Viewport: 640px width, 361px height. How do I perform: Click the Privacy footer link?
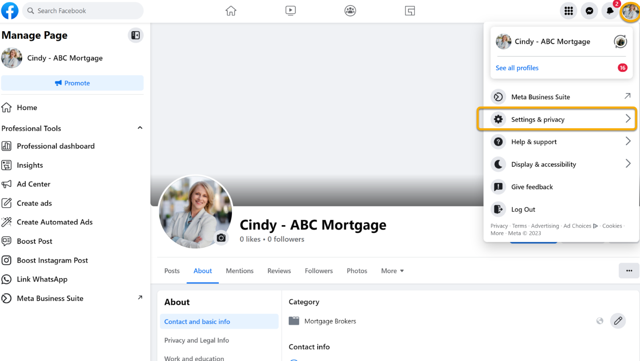(499, 226)
